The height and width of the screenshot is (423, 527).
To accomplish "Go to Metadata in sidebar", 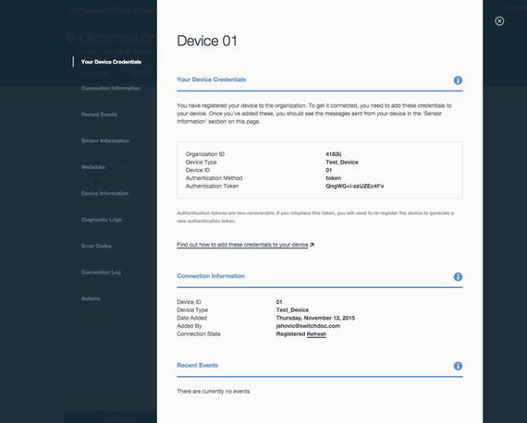I will (x=92, y=167).
